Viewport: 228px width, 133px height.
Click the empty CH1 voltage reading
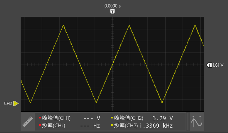pos(92,118)
